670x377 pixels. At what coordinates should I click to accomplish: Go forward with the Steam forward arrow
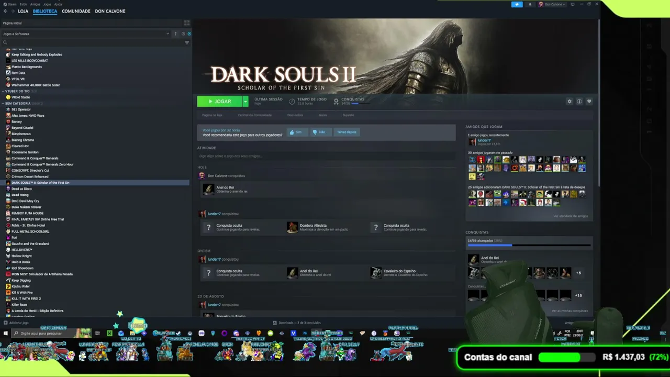pyautogui.click(x=13, y=11)
